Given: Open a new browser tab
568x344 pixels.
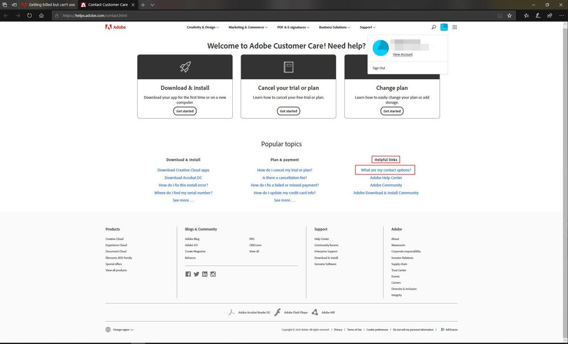Looking at the screenshot, I should (x=143, y=5).
